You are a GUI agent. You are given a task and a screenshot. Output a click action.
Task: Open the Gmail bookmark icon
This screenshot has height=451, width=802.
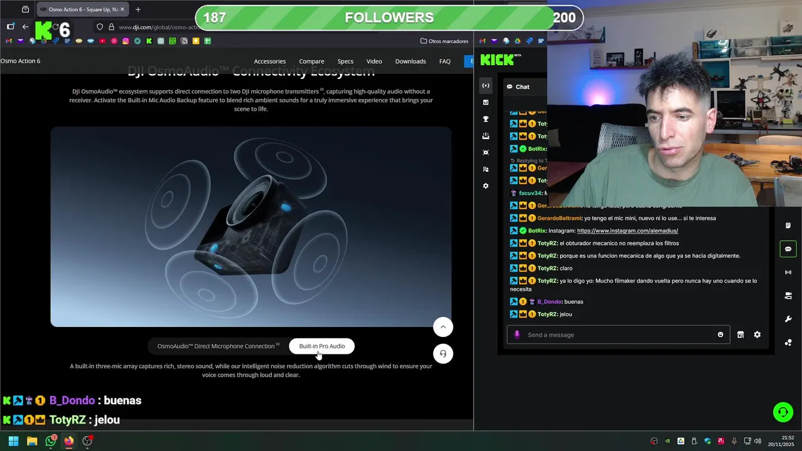(x=9, y=41)
